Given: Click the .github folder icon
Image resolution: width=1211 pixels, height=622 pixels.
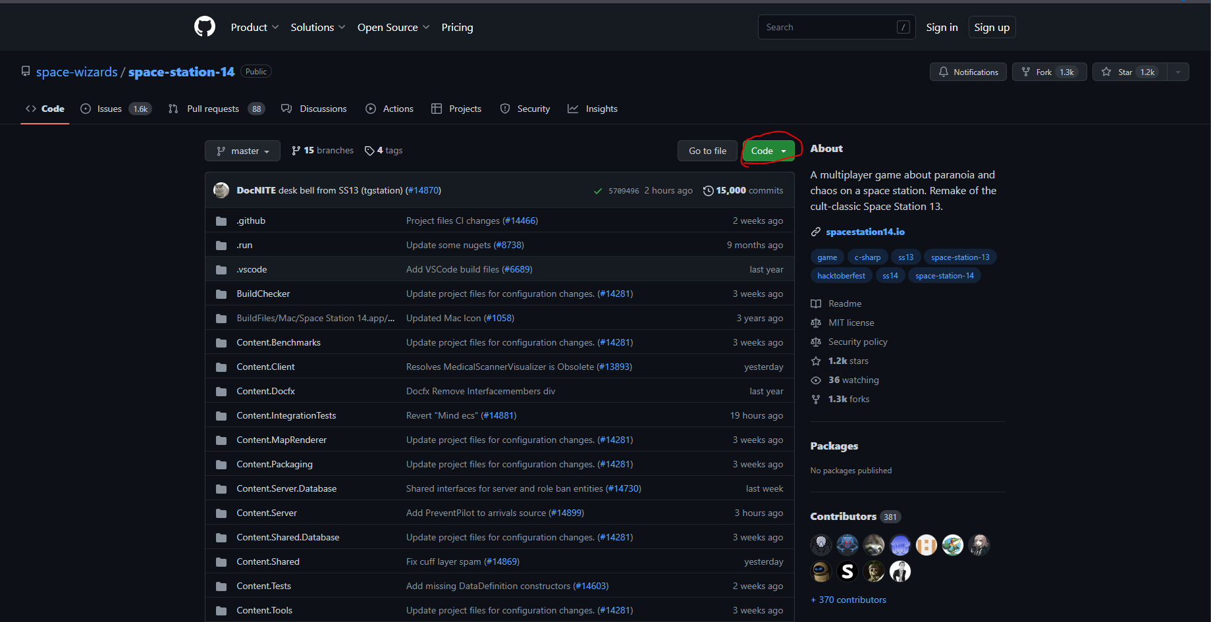Looking at the screenshot, I should click(x=221, y=221).
